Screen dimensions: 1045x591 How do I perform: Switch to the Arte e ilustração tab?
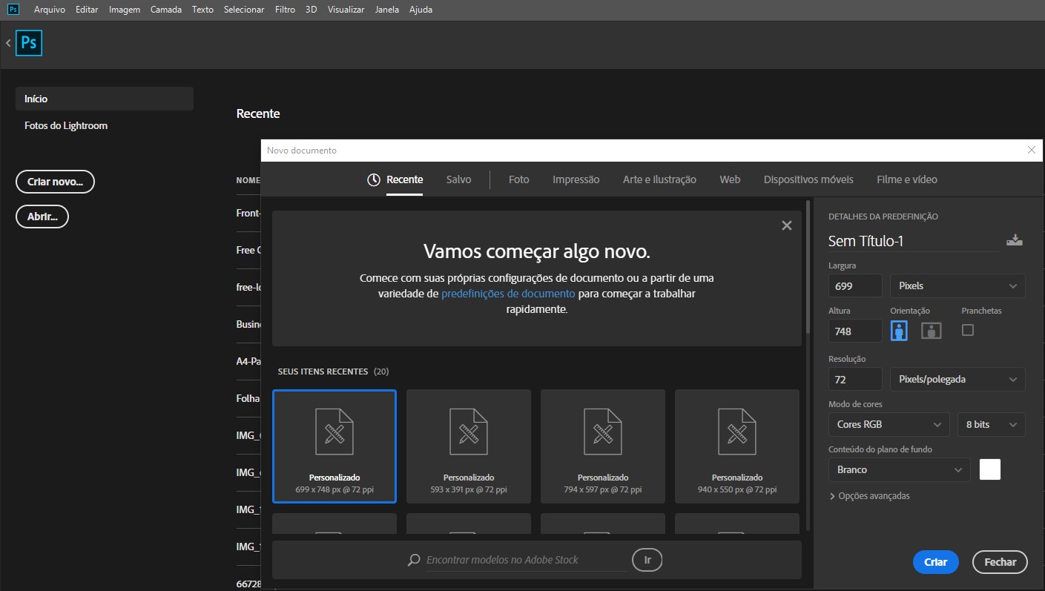pos(659,179)
